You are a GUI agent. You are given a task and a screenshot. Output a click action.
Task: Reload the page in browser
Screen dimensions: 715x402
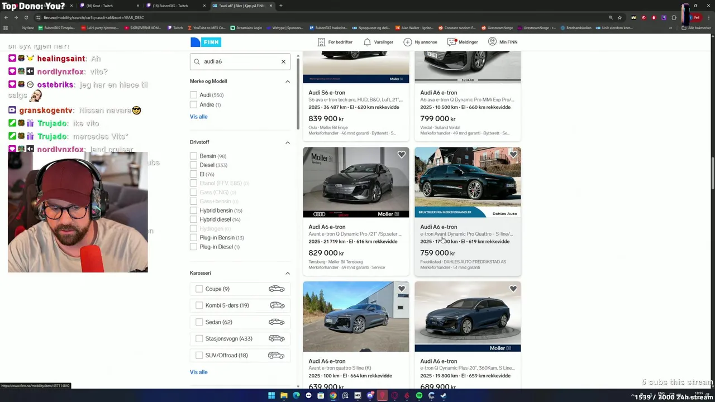(26, 17)
